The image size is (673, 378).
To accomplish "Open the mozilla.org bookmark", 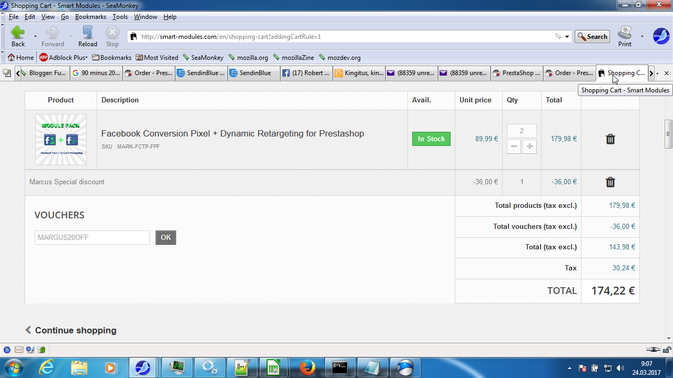I will click(248, 58).
